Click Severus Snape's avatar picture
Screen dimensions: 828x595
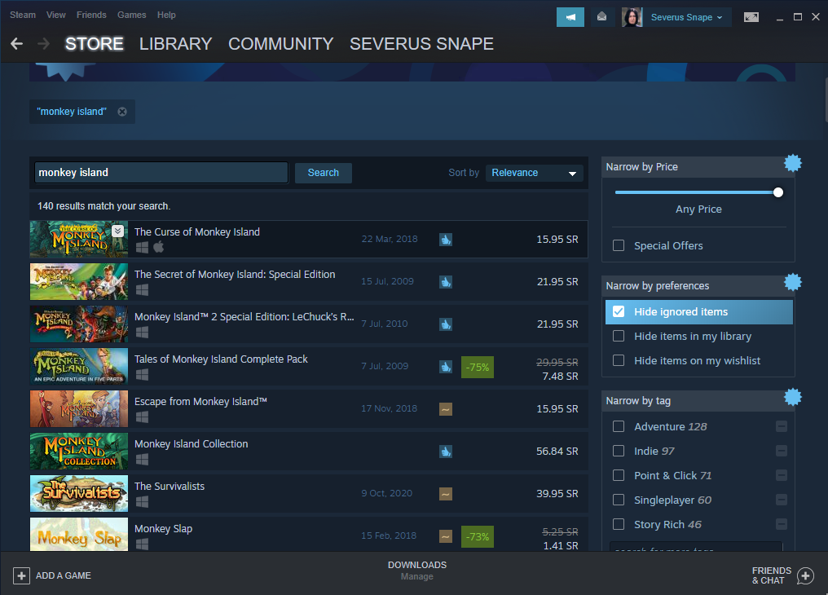(x=632, y=17)
